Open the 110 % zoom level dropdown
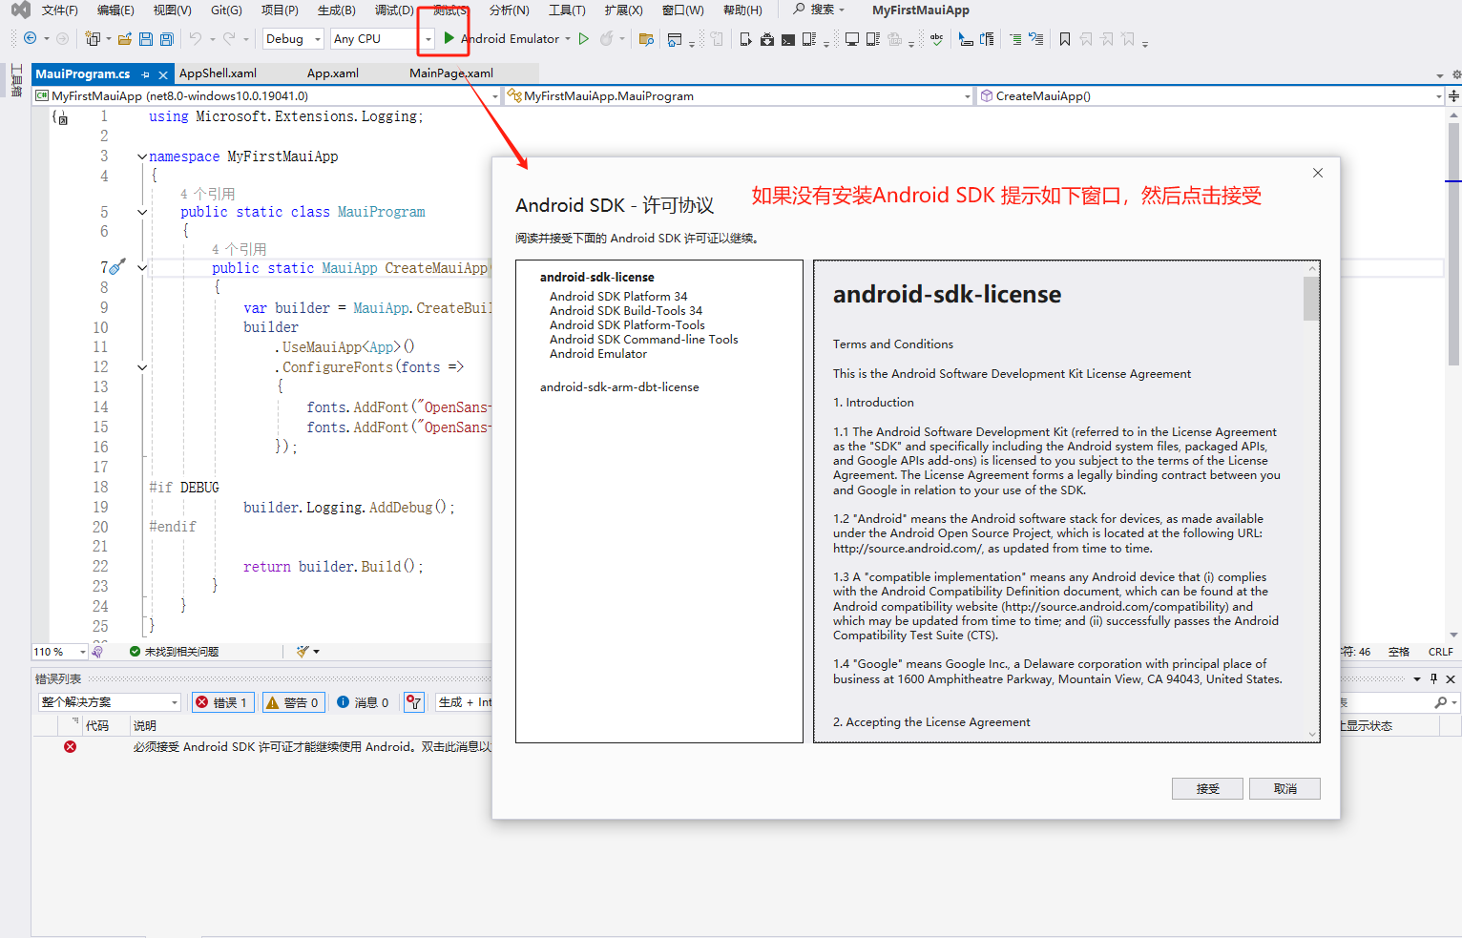 point(59,652)
